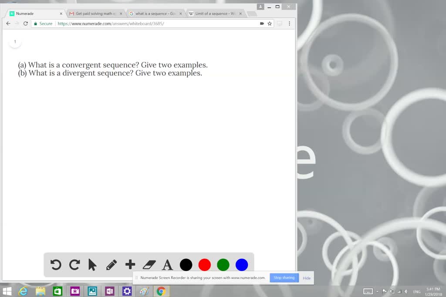
Task: Open the Paint 3D taskbar icon
Action: [x=144, y=291]
